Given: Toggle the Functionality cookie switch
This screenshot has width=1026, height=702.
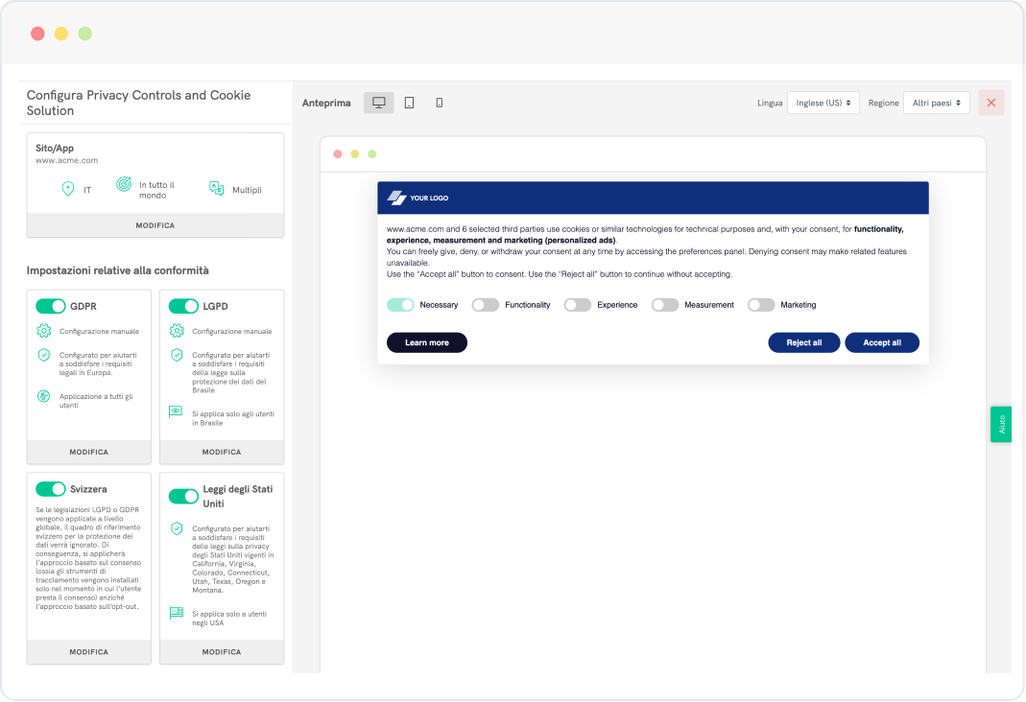Looking at the screenshot, I should coord(486,305).
